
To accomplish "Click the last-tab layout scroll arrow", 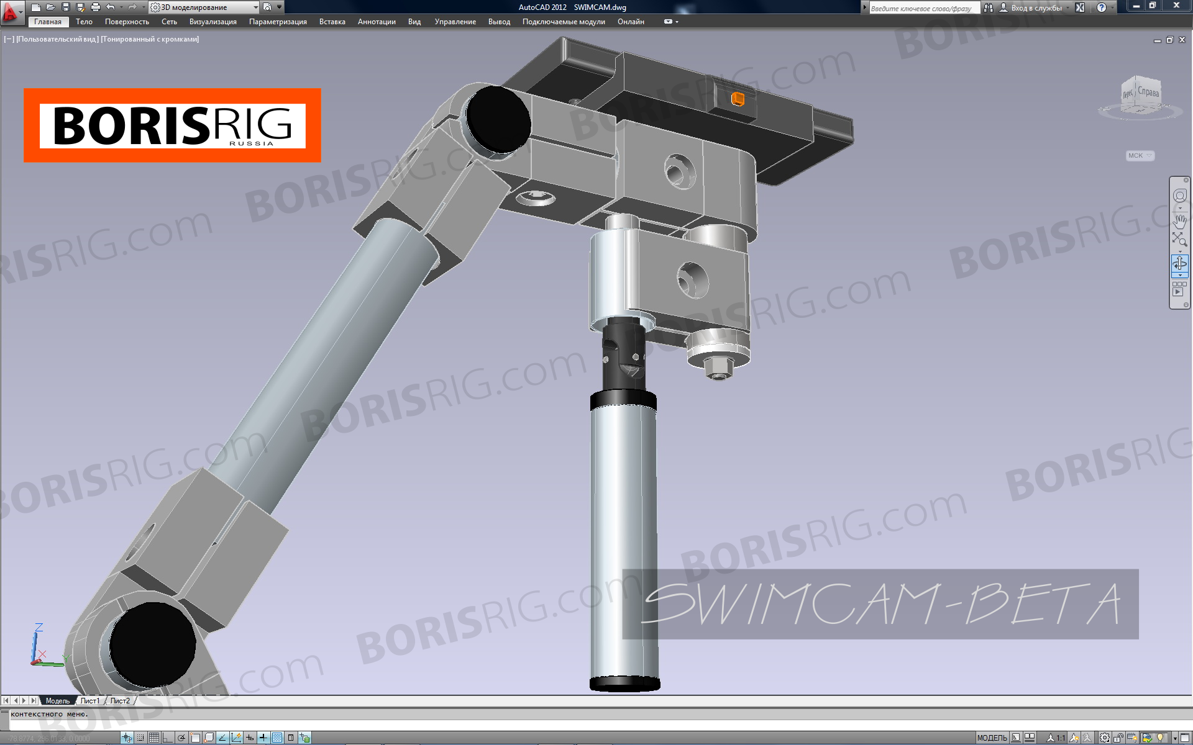I will (x=33, y=700).
